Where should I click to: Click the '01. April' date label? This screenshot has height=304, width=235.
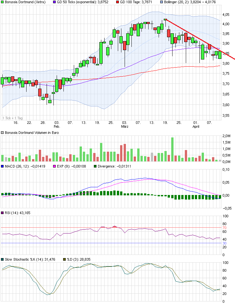[x=196, y=125]
